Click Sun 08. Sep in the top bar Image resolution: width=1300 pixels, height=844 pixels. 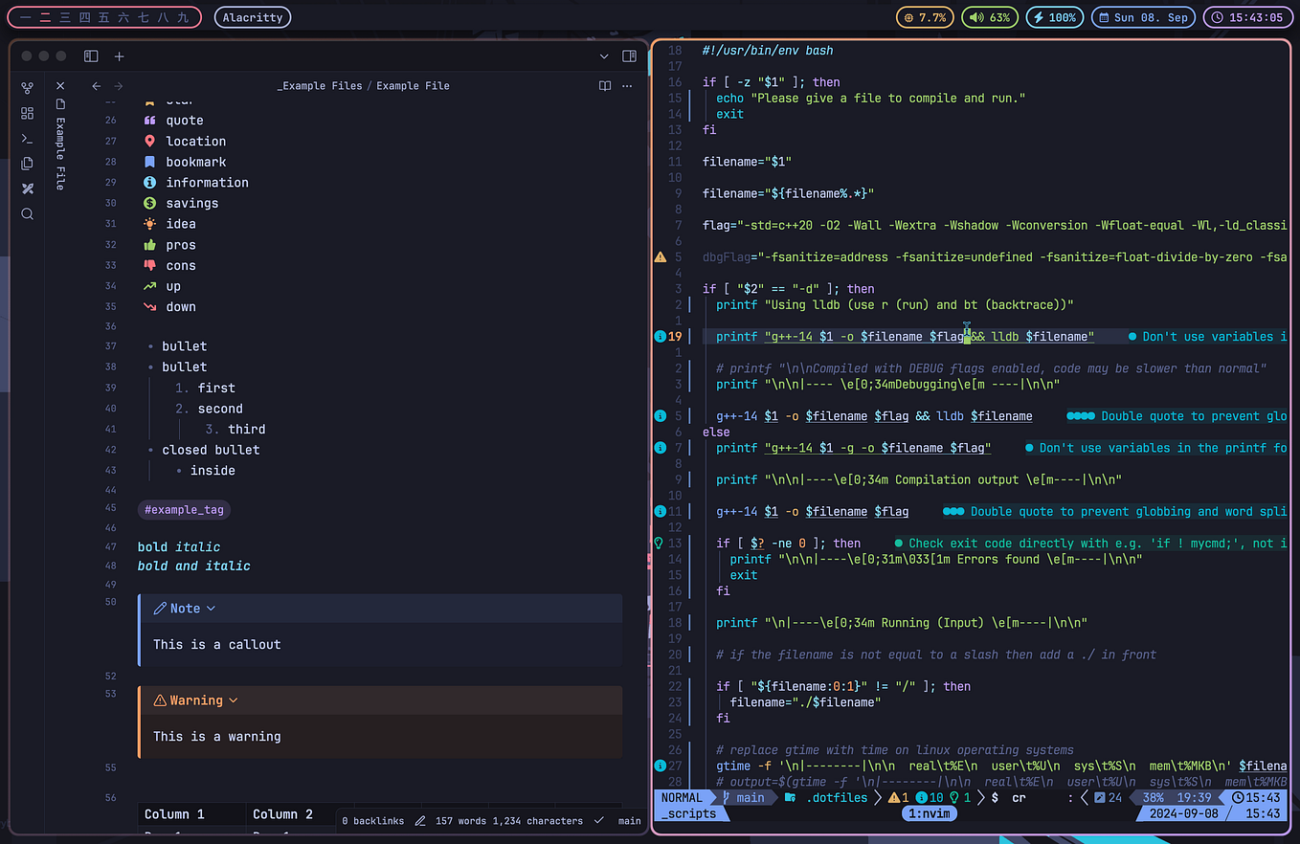(1143, 16)
